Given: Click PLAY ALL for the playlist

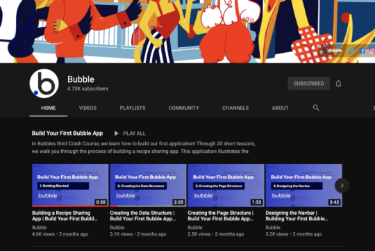Looking at the screenshot, I should pos(130,133).
